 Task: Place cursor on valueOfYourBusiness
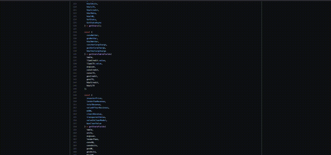coord(97,107)
